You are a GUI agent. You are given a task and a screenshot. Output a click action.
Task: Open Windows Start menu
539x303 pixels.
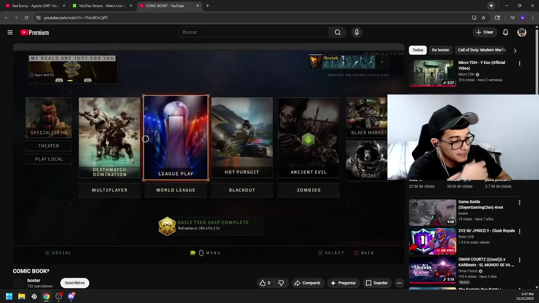(x=9, y=296)
